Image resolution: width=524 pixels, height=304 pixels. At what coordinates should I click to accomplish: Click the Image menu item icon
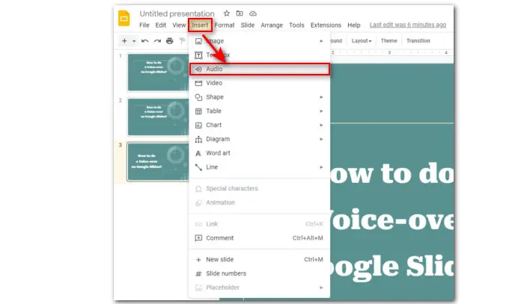pos(198,41)
